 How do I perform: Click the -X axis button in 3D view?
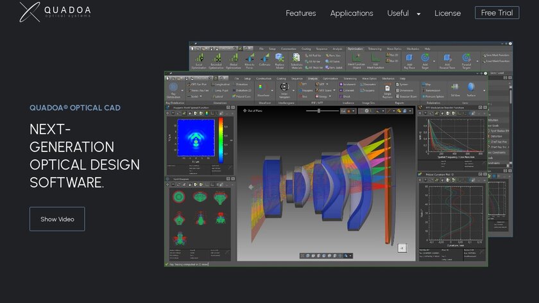402,248
